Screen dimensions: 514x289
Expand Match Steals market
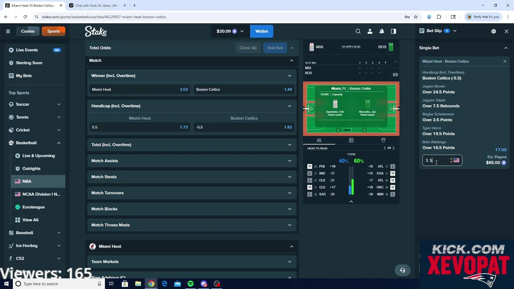[192, 177]
